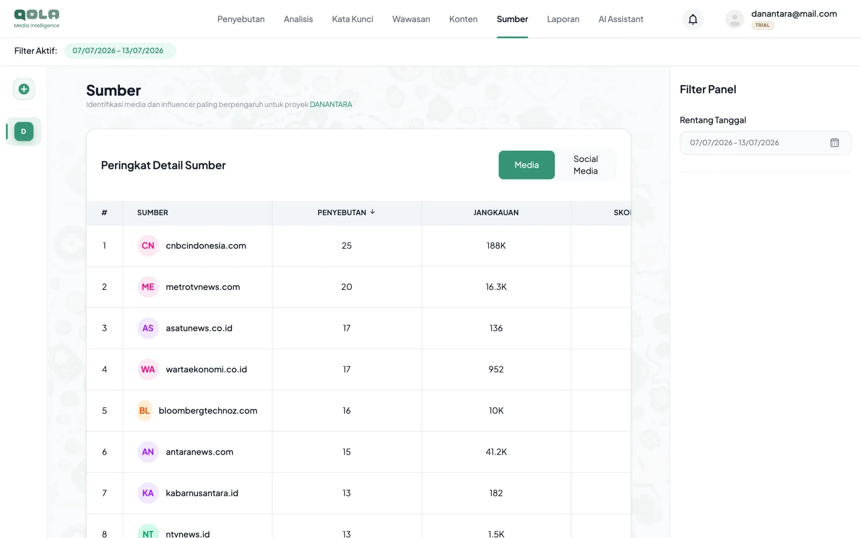Click the 188K reach value
This screenshot has width=861, height=538.
coord(496,246)
